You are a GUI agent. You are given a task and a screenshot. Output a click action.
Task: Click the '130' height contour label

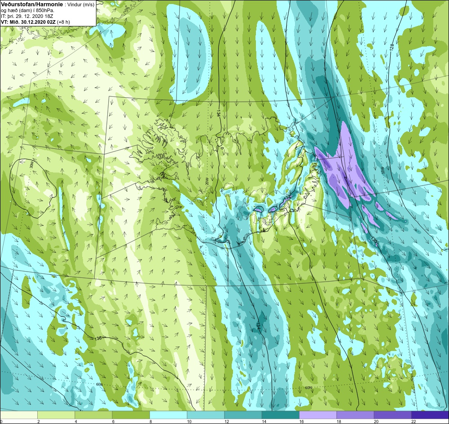374,240
